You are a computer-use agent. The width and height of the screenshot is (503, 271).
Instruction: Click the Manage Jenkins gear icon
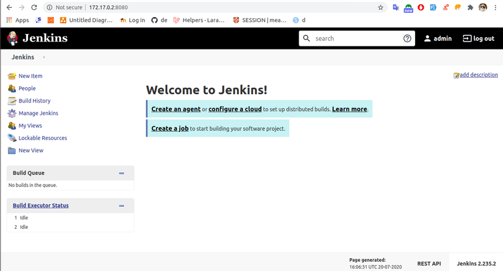pos(12,113)
